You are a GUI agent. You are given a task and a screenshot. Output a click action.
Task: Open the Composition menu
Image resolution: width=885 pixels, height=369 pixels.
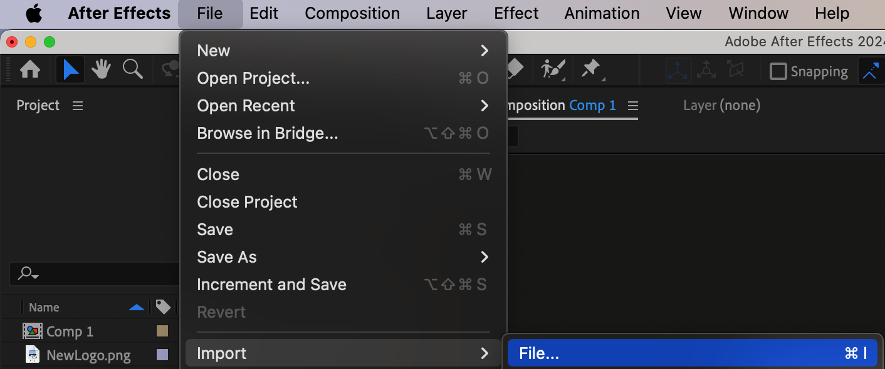tap(352, 13)
